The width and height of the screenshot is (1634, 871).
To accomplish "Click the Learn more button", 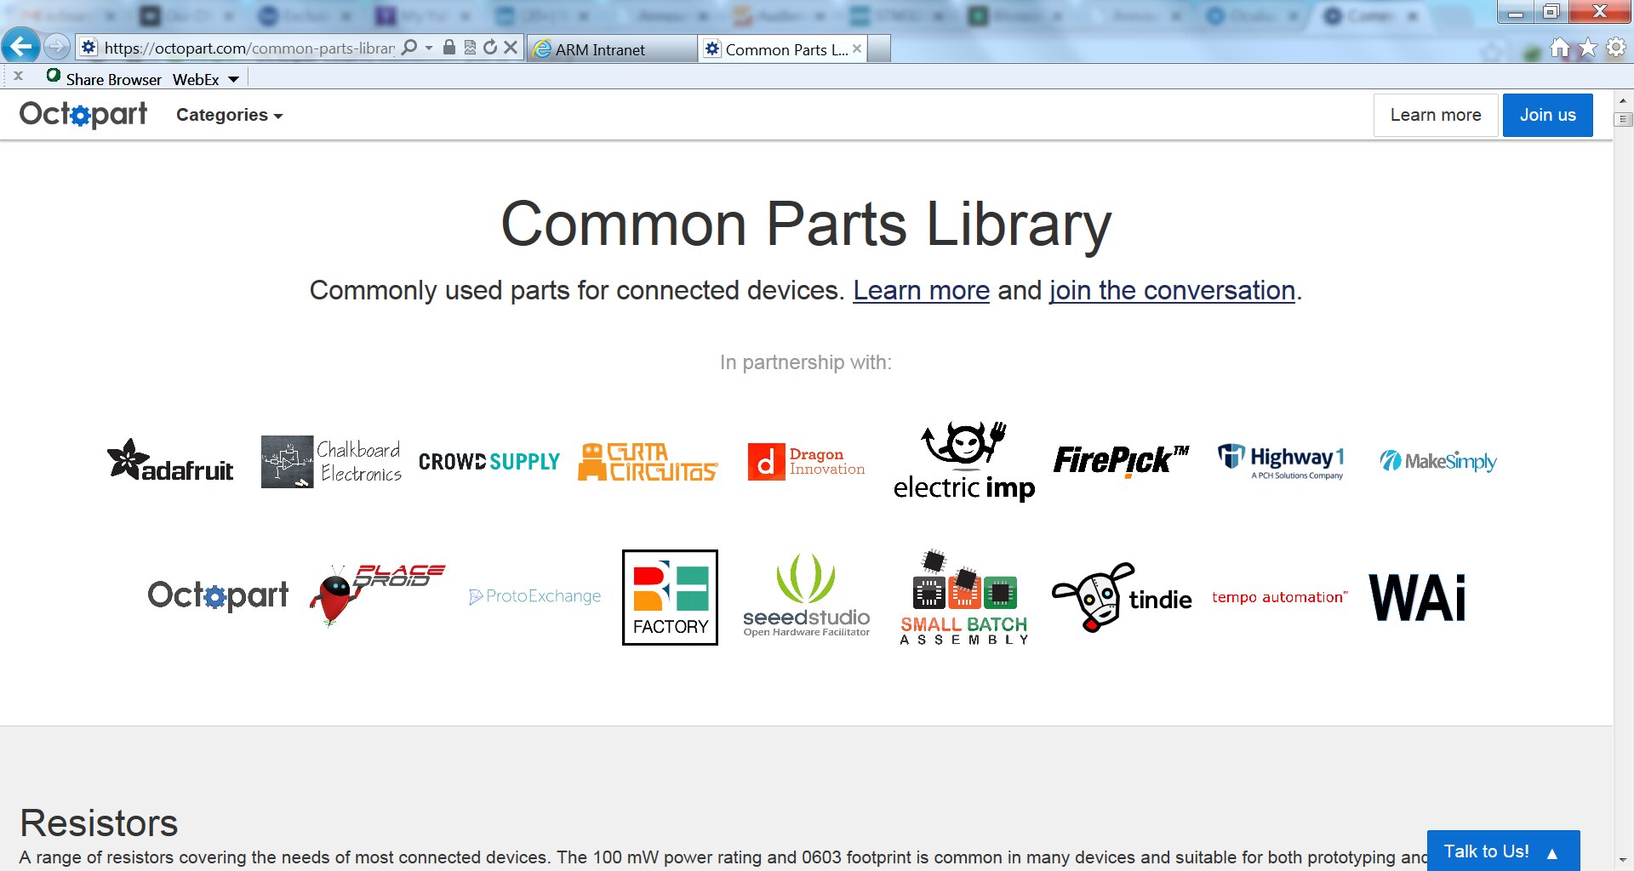I will coord(1435,115).
